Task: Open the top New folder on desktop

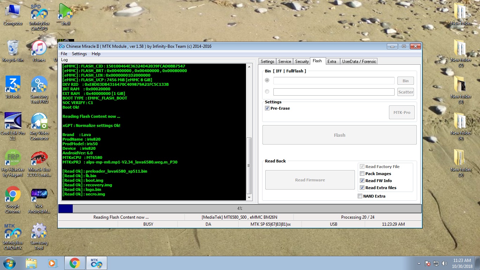Action: tap(461, 15)
